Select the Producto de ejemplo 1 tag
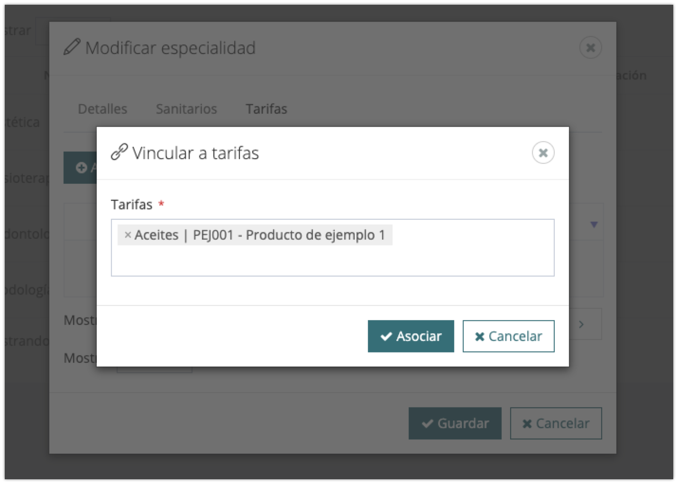 coord(260,235)
